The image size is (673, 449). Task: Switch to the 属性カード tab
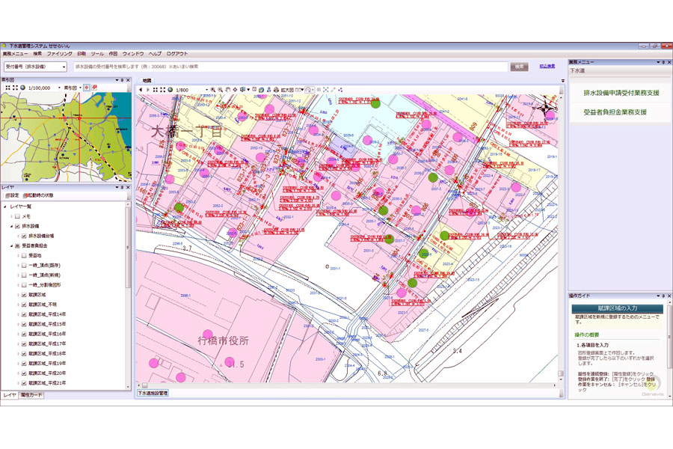32,394
